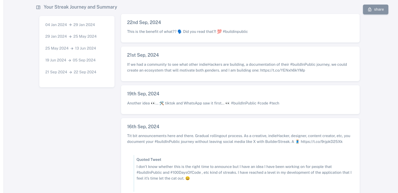
Task: Select the 19 Jun 2024 to 05 Sep 2024 streak
Action: 70,60
